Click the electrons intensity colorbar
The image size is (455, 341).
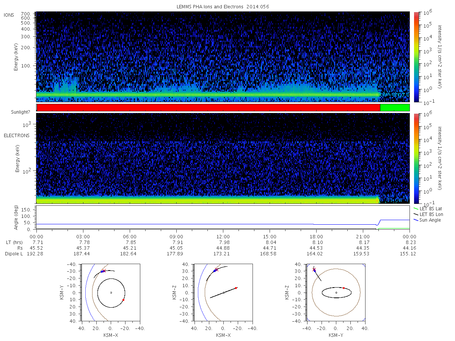[x=416, y=159]
